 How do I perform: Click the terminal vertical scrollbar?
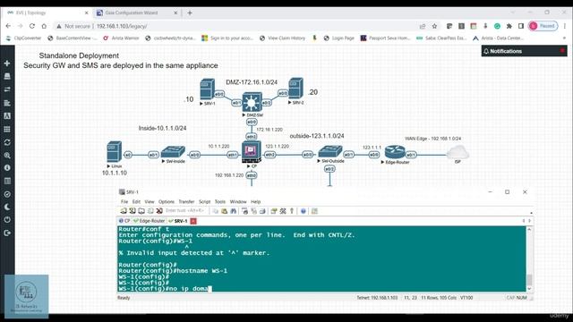(x=529, y=258)
